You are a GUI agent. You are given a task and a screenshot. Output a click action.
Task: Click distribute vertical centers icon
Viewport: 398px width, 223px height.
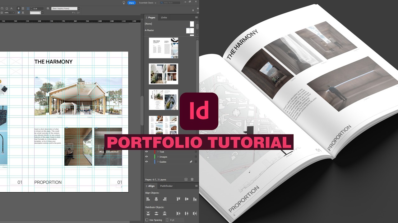coord(156,213)
